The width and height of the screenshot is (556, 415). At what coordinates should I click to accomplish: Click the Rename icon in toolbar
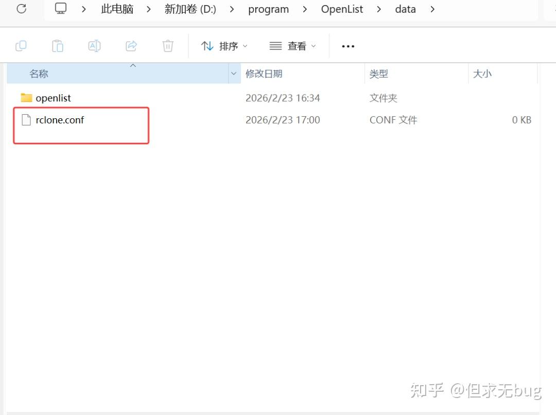coord(94,46)
